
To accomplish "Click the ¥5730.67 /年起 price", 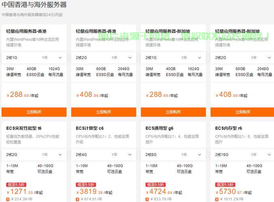I will point(234,192).
